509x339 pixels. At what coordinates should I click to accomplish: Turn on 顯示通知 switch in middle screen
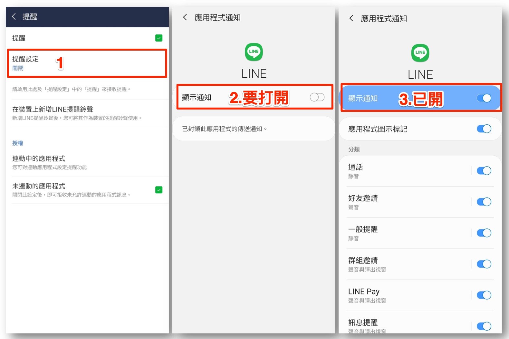(317, 97)
